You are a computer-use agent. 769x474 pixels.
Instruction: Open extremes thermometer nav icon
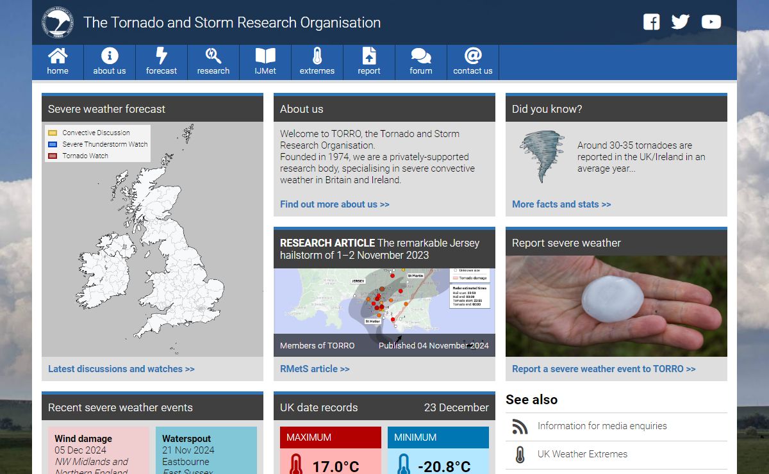[x=317, y=56]
